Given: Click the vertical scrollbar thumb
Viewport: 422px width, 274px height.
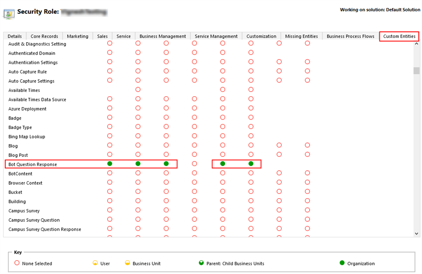Looking at the screenshot, I should tap(416, 71).
